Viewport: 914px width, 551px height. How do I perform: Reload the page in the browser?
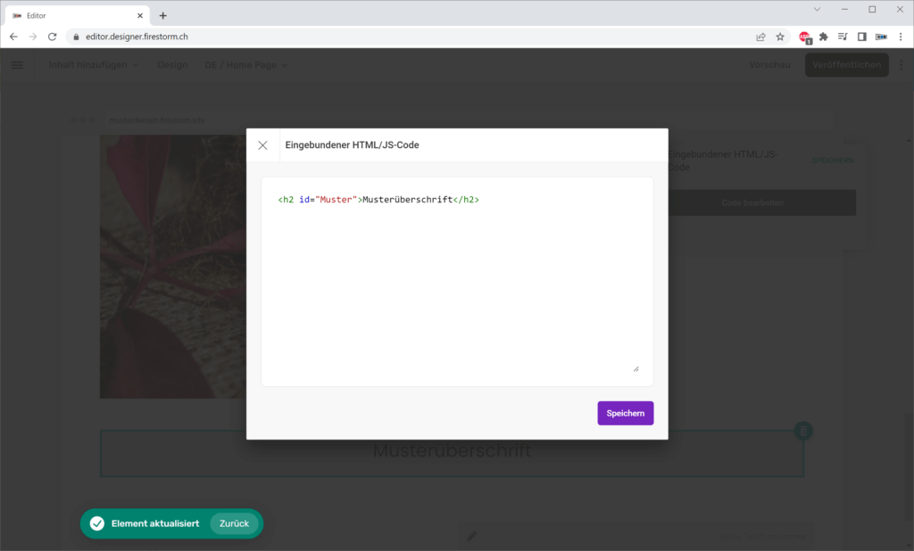[52, 37]
